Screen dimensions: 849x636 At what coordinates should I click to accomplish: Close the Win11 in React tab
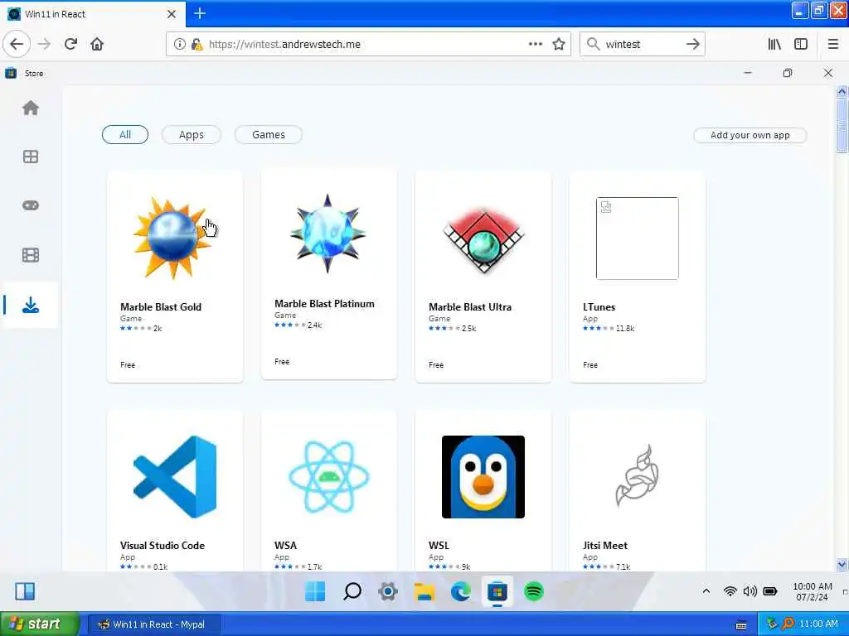point(172,14)
